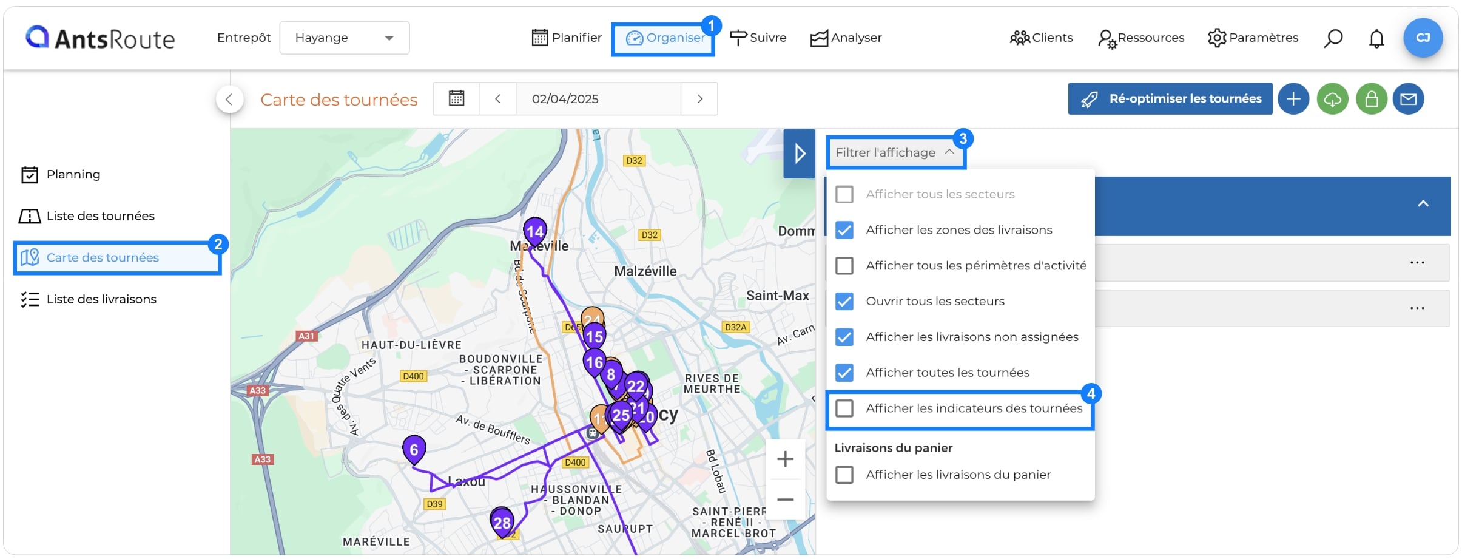
Task: Toggle the map side panel arrow
Action: click(x=800, y=153)
